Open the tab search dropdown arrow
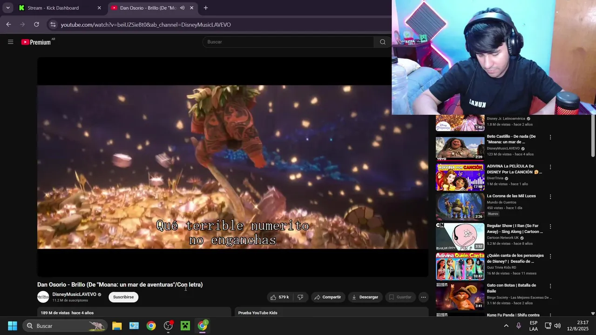This screenshot has height=335, width=596. click(x=8, y=7)
